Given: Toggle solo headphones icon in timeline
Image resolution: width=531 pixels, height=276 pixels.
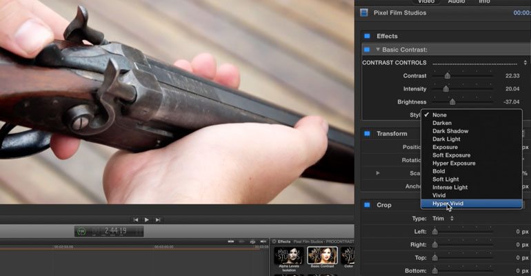Looking at the screenshot, I should click(x=252, y=241).
